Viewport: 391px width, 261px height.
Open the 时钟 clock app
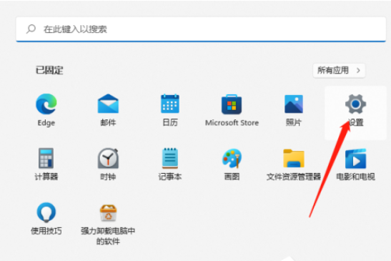pyautogui.click(x=108, y=158)
